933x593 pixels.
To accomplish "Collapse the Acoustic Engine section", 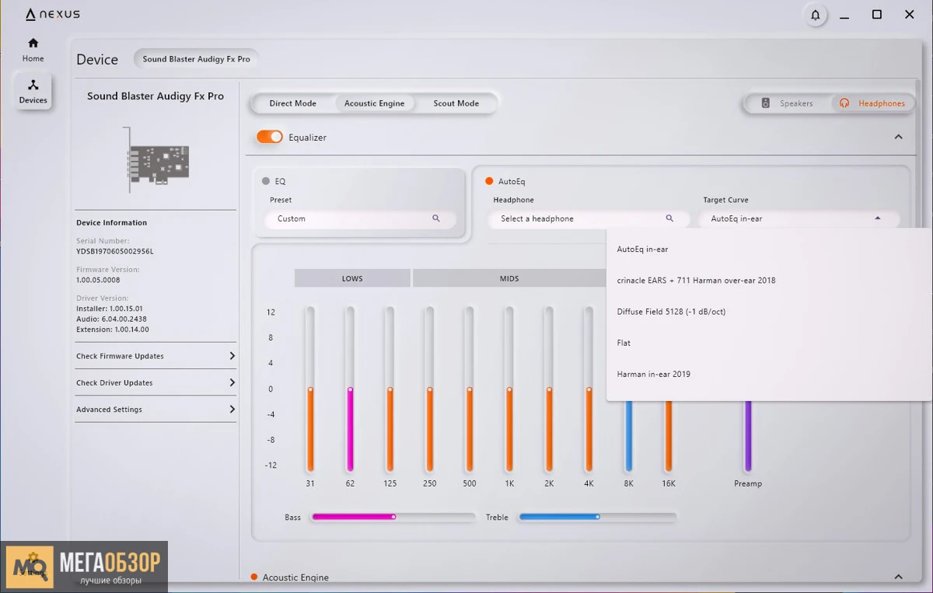I will [x=898, y=577].
